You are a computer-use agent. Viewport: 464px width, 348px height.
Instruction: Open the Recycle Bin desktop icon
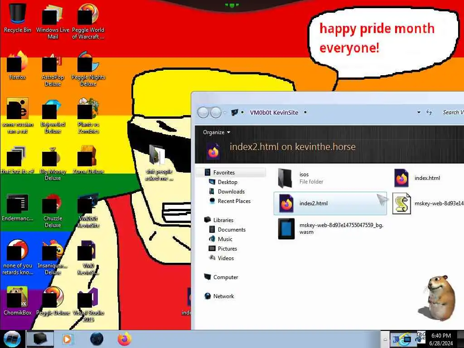pos(18,18)
